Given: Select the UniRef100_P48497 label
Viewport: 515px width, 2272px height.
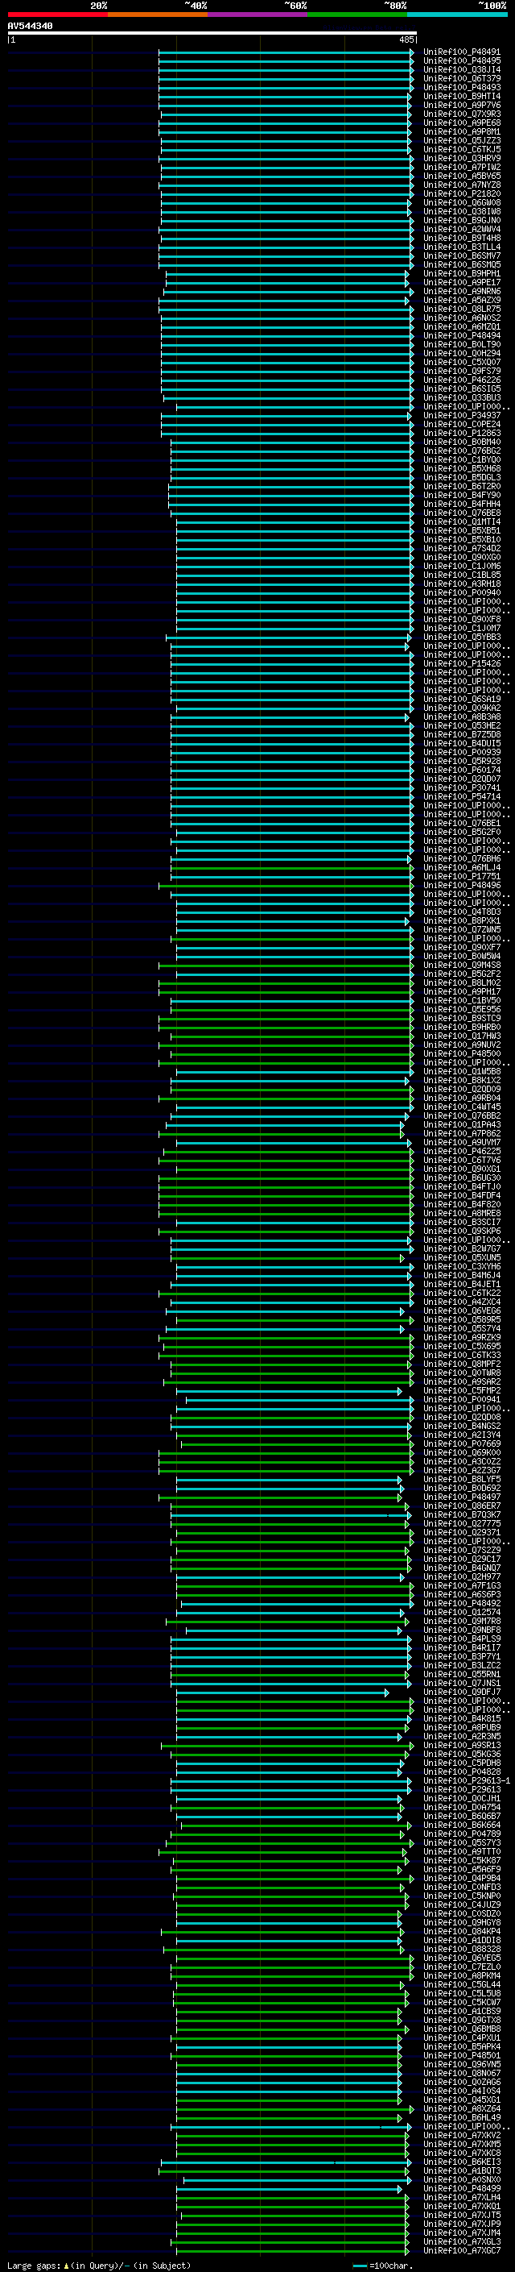Looking at the screenshot, I should point(461,1497).
